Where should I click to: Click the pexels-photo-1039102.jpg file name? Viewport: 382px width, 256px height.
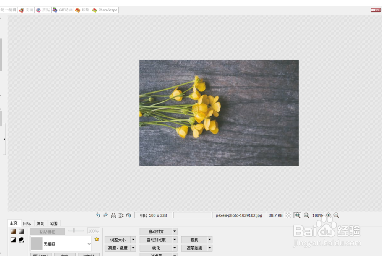coord(239,215)
